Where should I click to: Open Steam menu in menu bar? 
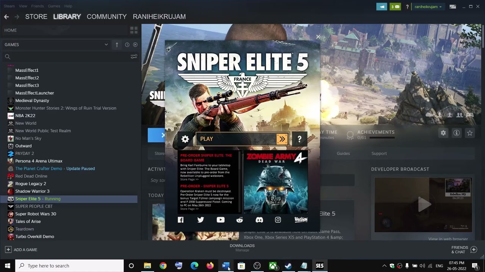[9, 6]
